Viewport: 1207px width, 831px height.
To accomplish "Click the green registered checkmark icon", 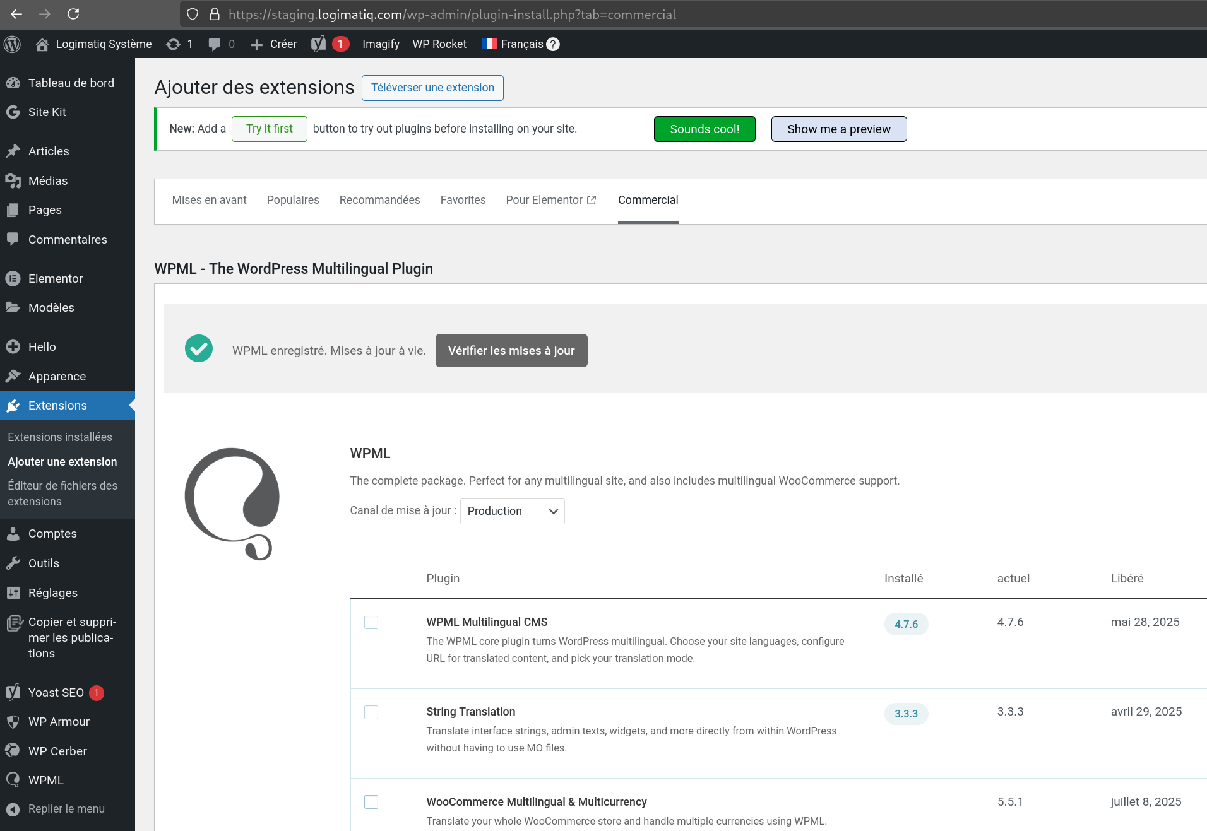I will pyautogui.click(x=199, y=348).
